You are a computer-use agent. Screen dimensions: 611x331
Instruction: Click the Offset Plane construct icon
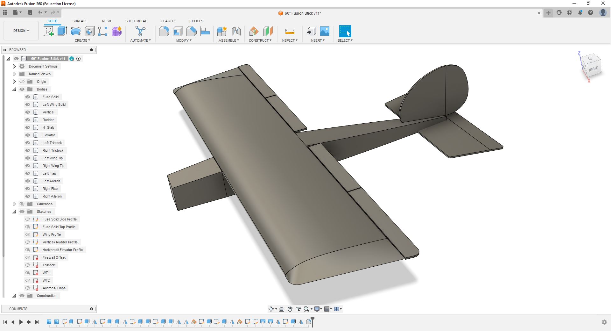tap(254, 31)
